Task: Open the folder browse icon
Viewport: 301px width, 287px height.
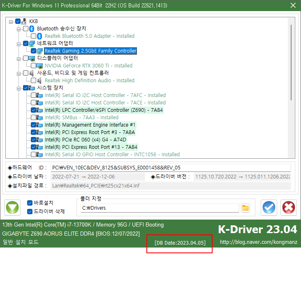Action: click(x=245, y=208)
